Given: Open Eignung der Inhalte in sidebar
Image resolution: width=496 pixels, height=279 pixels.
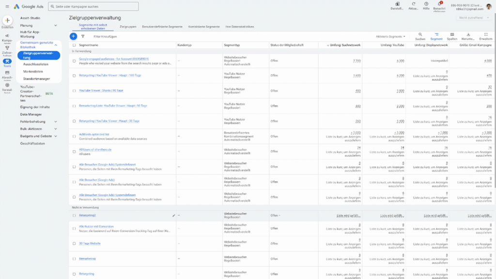Looking at the screenshot, I should (x=35, y=107).
